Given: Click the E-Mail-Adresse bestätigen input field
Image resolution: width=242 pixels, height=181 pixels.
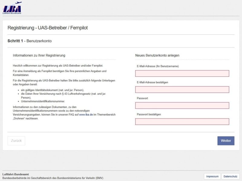Looking at the screenshot, I should [182, 89].
